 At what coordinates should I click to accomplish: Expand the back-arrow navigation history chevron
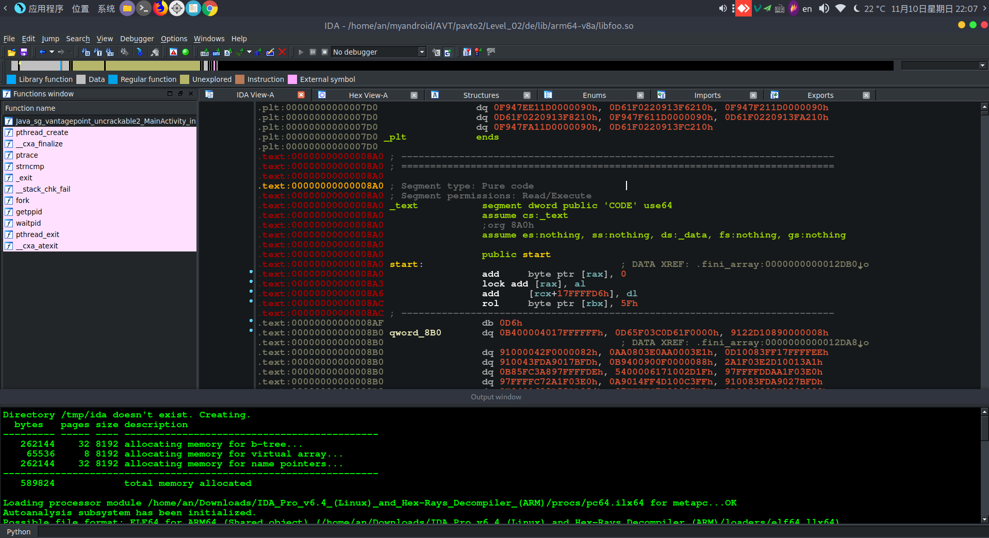52,52
